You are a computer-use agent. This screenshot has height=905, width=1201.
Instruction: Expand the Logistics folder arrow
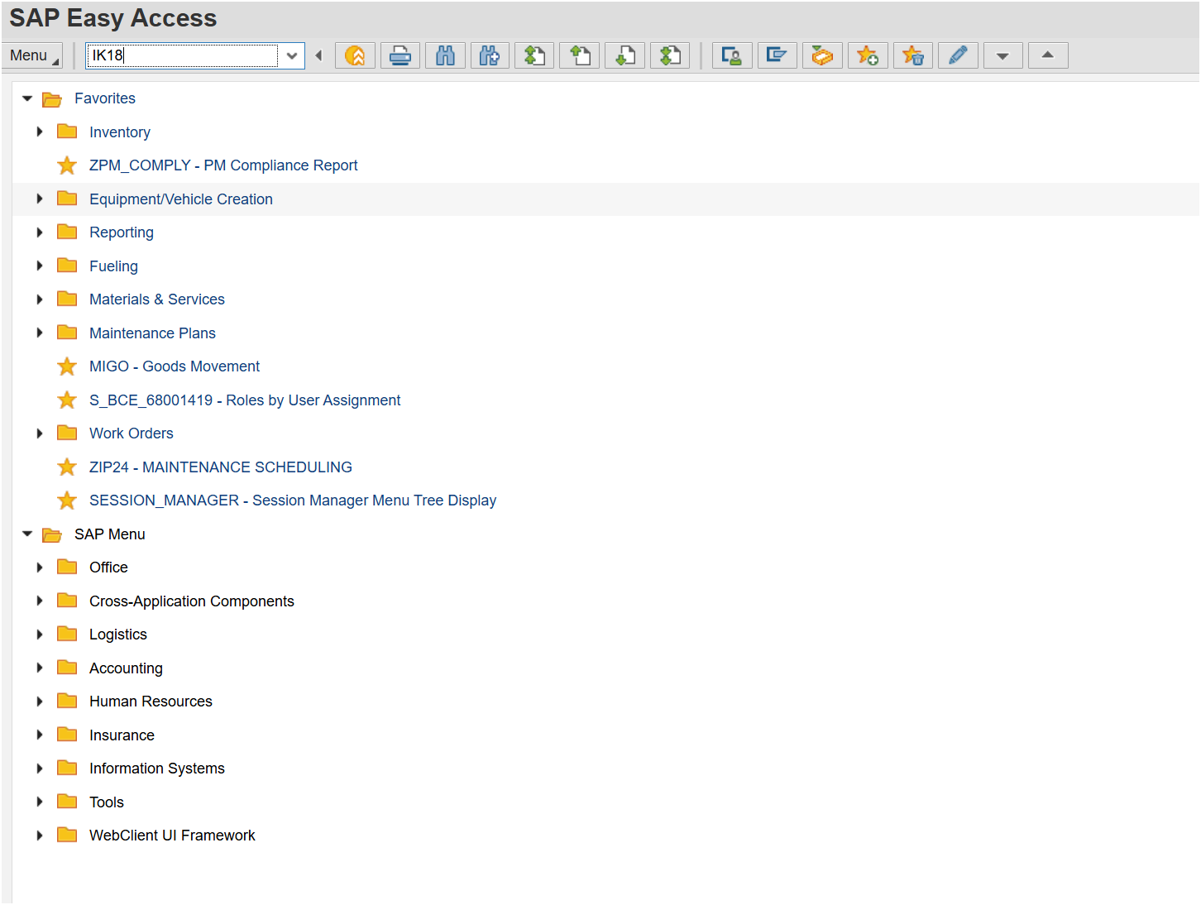[x=39, y=634]
